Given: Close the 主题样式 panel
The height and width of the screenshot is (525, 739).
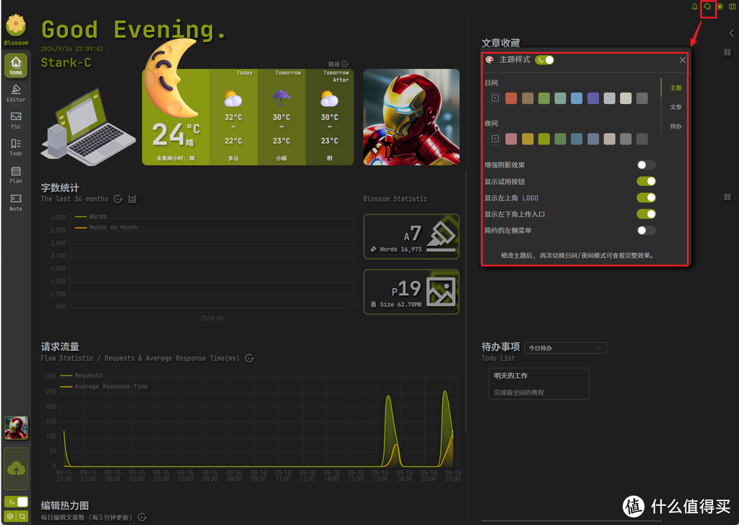Looking at the screenshot, I should point(682,60).
